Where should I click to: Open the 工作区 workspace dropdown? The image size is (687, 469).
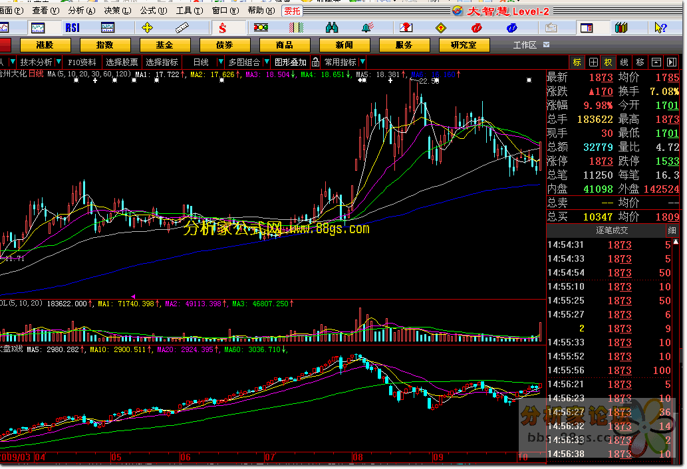tap(547, 45)
